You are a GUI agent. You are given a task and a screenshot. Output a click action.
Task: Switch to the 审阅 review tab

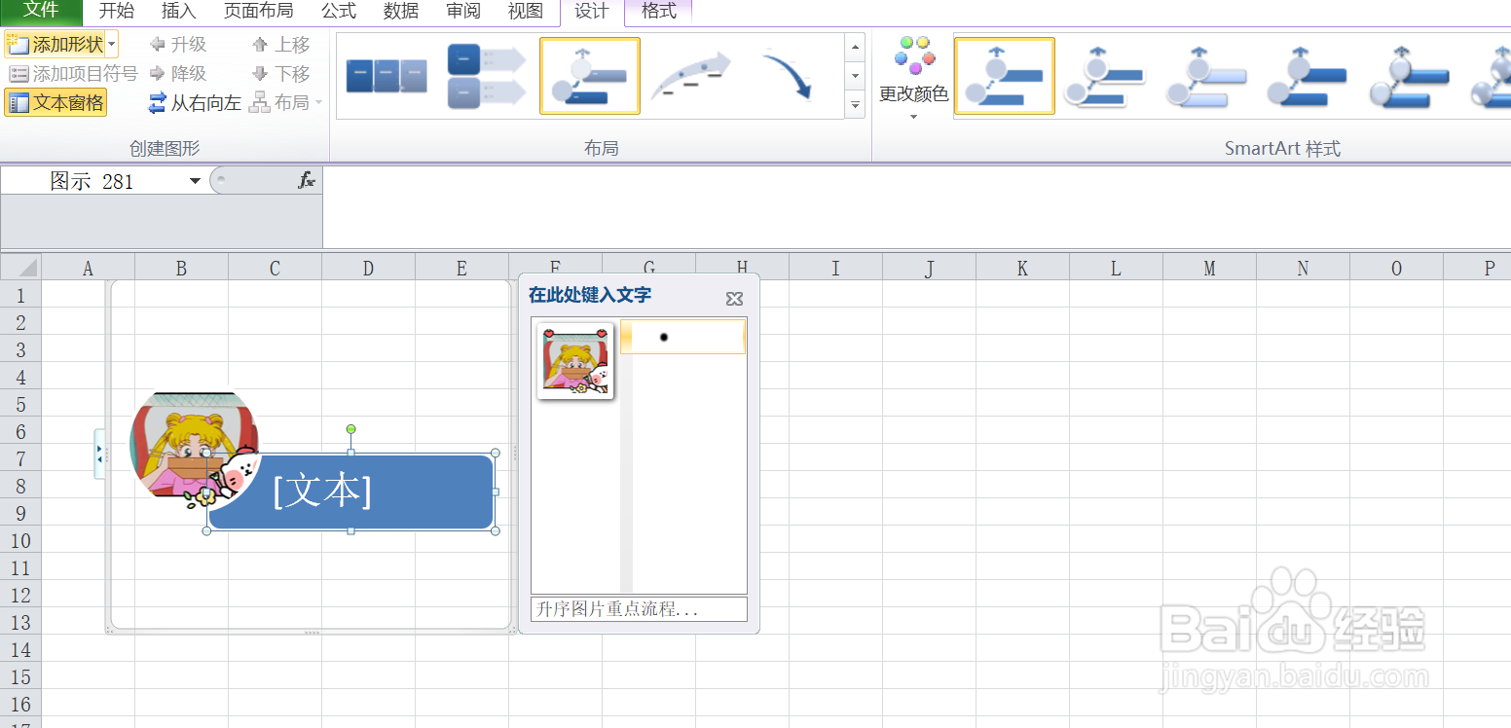(463, 12)
